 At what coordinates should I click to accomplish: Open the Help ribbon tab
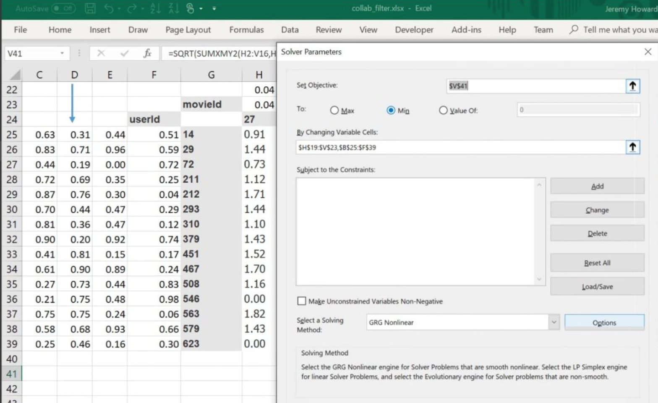click(507, 30)
